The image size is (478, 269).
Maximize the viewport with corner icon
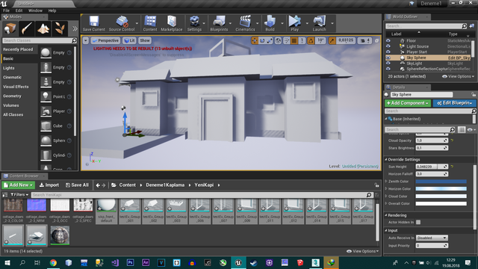click(x=376, y=40)
